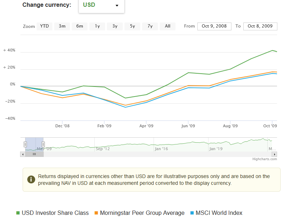The height and width of the screenshot is (217, 286).
Task: Set chart zoom to 3m
Action: click(62, 26)
